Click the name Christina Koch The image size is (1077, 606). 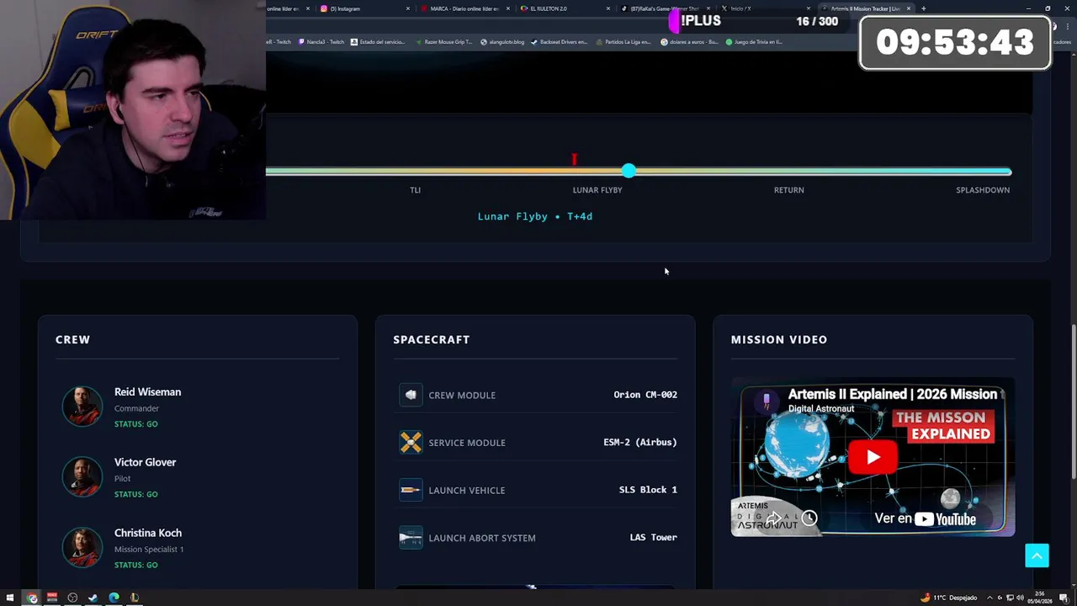(148, 533)
